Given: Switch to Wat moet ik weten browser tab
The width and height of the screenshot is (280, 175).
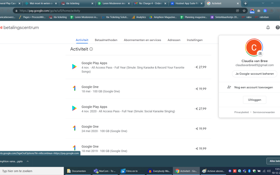Looking at the screenshot, I should [x=41, y=3].
